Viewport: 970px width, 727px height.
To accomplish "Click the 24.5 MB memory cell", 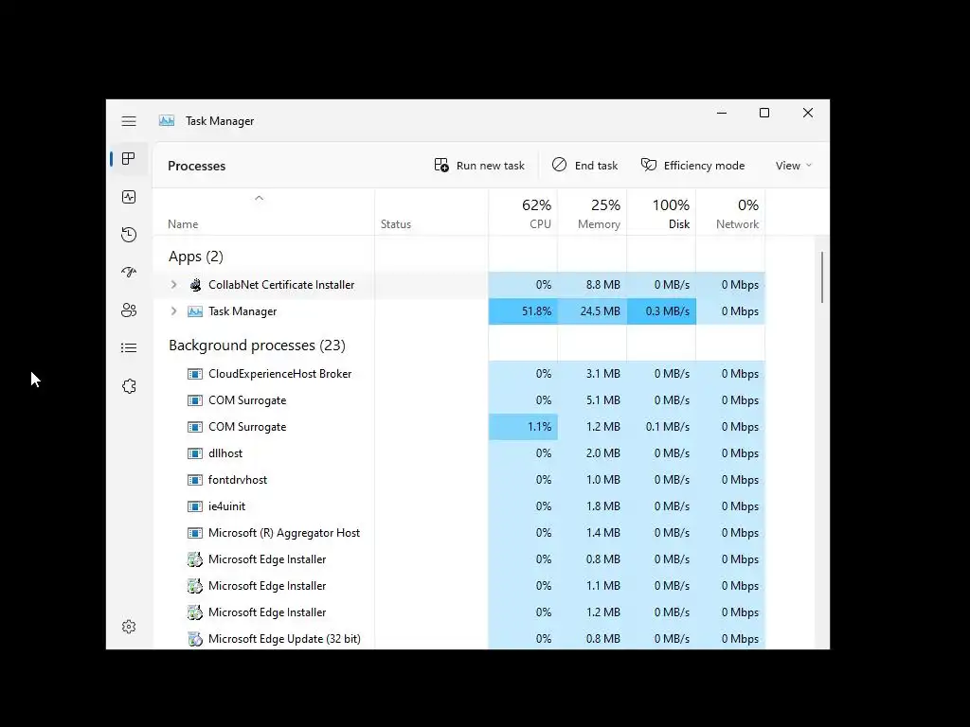I will click(593, 311).
